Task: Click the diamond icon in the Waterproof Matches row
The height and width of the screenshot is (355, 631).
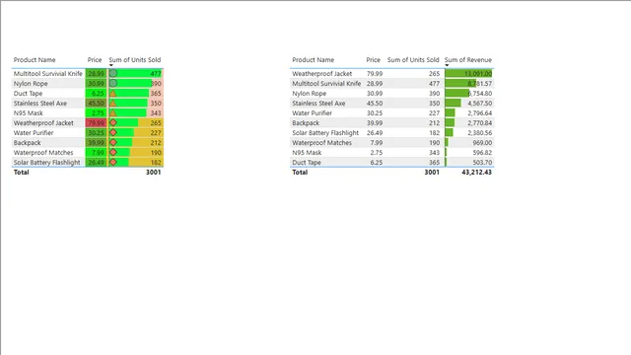Action: pos(113,152)
